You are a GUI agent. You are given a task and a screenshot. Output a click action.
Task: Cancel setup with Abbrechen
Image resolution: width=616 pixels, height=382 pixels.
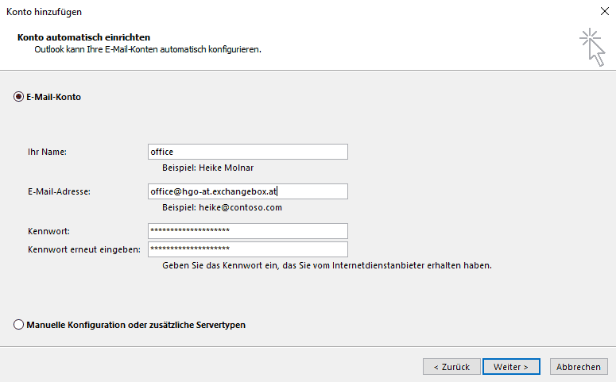point(578,367)
